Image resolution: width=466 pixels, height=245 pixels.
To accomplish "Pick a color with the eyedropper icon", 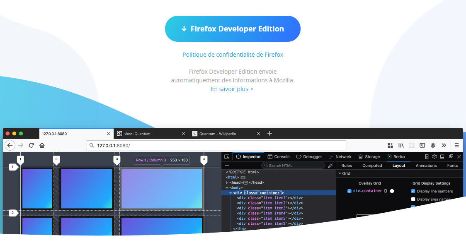I will click(330, 166).
